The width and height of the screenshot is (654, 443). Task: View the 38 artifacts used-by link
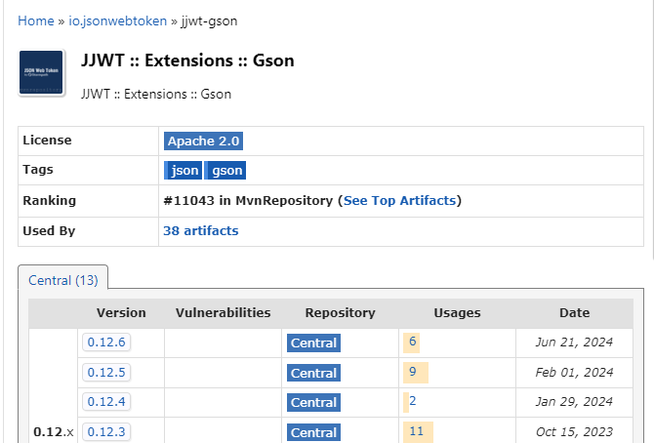[201, 230]
